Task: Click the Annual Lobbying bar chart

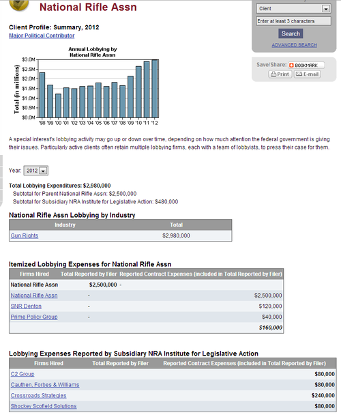Action: click(87, 87)
